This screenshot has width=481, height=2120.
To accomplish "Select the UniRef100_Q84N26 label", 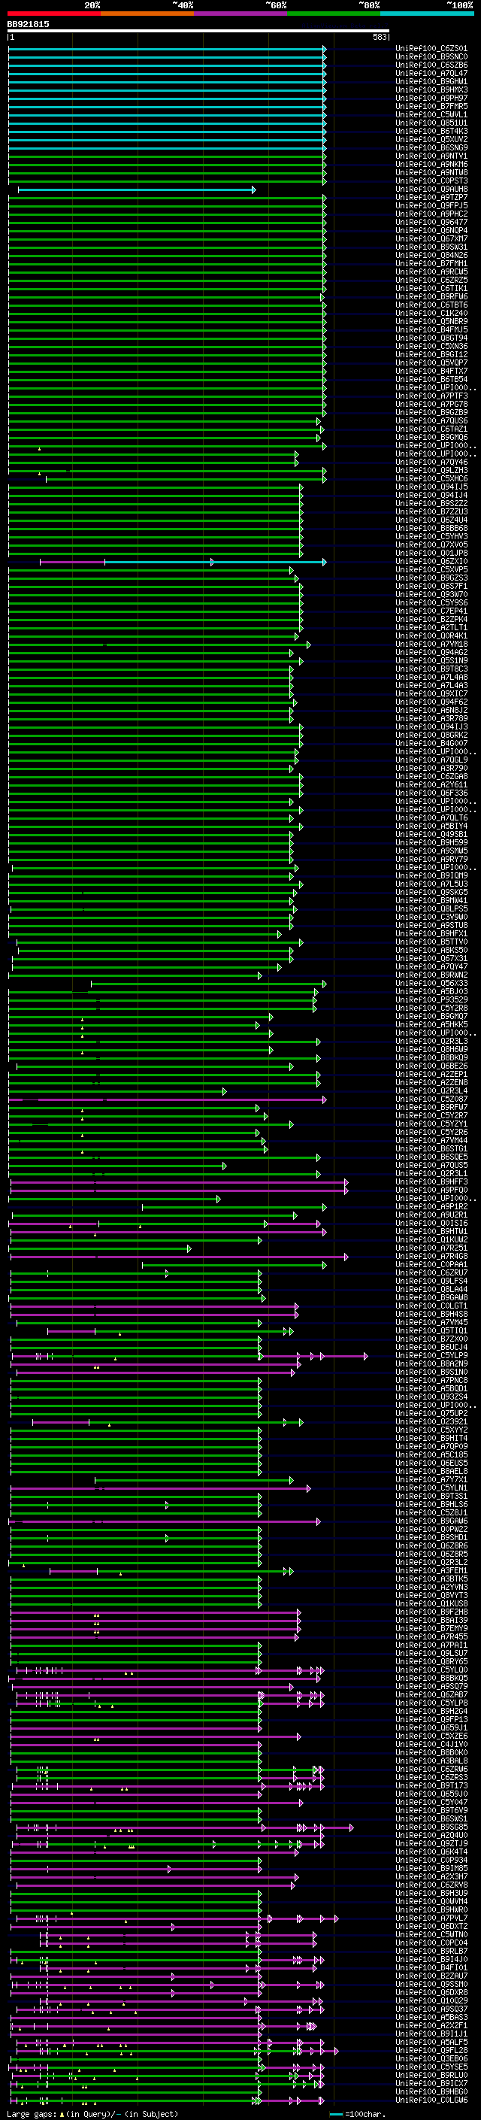I will point(431,255).
